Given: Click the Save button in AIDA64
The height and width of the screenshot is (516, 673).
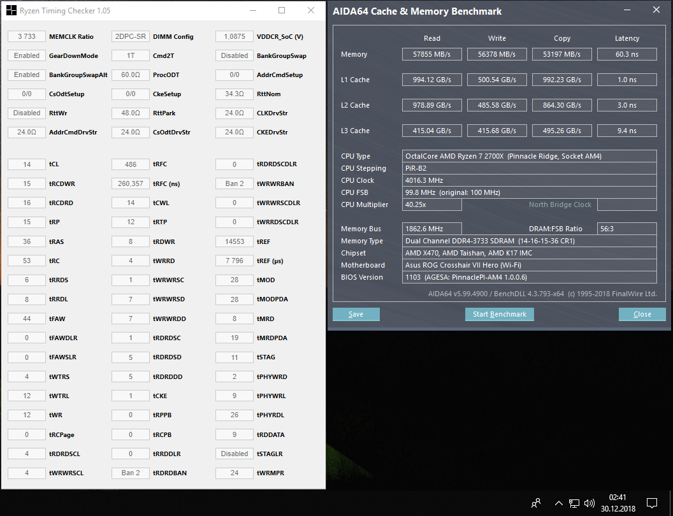Looking at the screenshot, I should 356,314.
